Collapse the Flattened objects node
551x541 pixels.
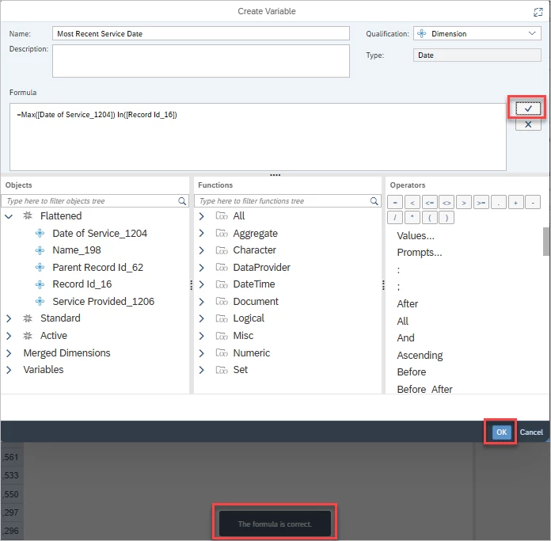click(x=9, y=216)
